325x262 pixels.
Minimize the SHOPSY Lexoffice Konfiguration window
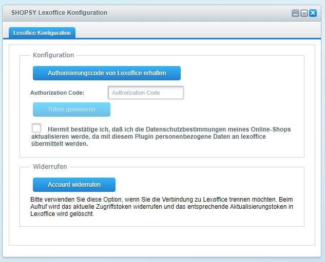295,13
